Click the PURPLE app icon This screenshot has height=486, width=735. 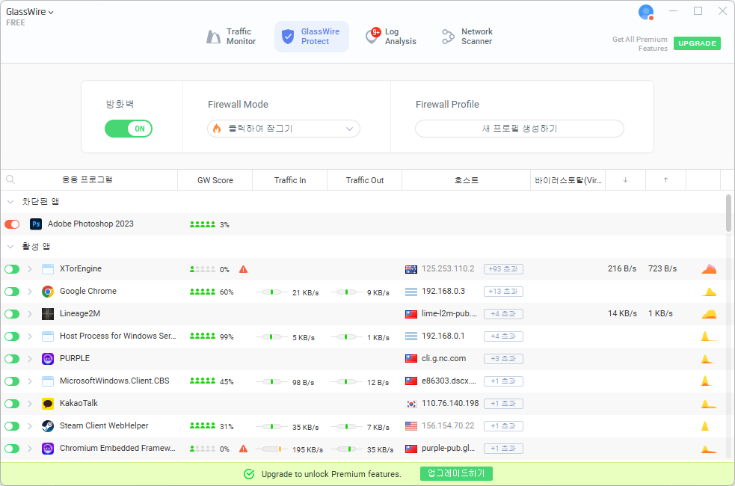[48, 359]
